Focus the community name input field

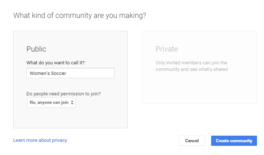70,73
